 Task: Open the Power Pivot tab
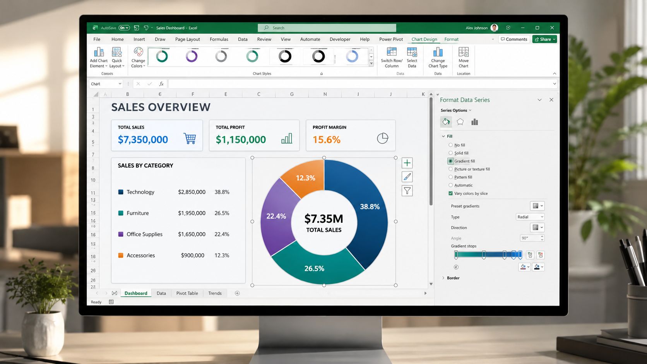click(391, 39)
